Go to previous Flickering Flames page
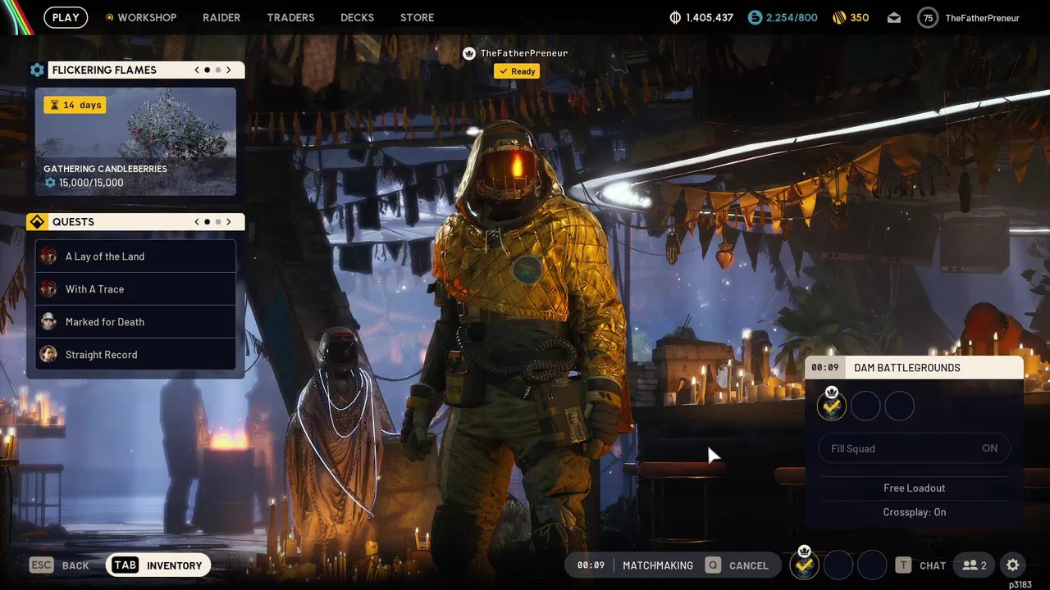The height and width of the screenshot is (590, 1050). tap(197, 70)
